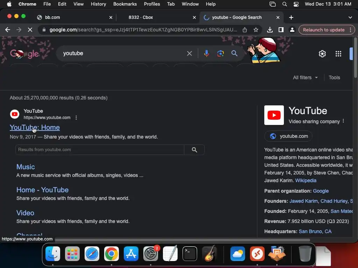358x268 pixels.
Task: Click the YouTube favicon in first result
Action: [15, 114]
